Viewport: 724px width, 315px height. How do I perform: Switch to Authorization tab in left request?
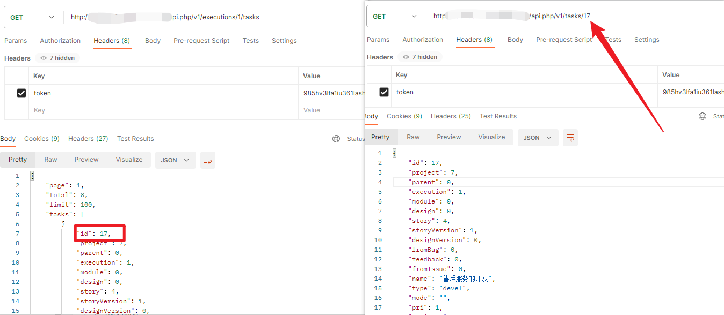[x=60, y=41]
